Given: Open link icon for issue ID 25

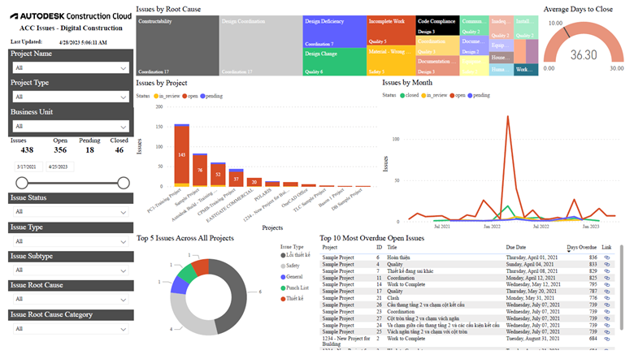Looking at the screenshot, I should [607, 331].
